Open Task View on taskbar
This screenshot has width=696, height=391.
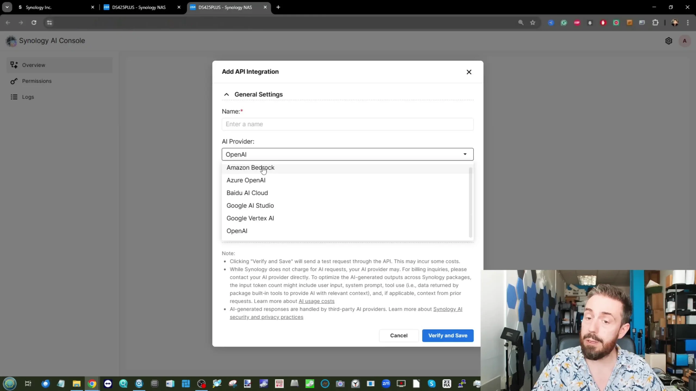(28, 383)
